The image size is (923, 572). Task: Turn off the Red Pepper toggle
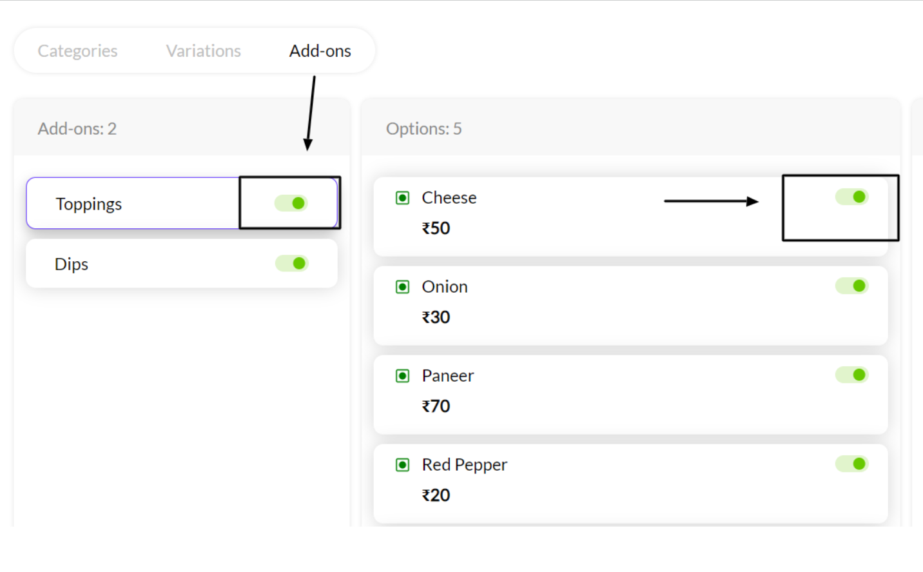click(x=851, y=464)
